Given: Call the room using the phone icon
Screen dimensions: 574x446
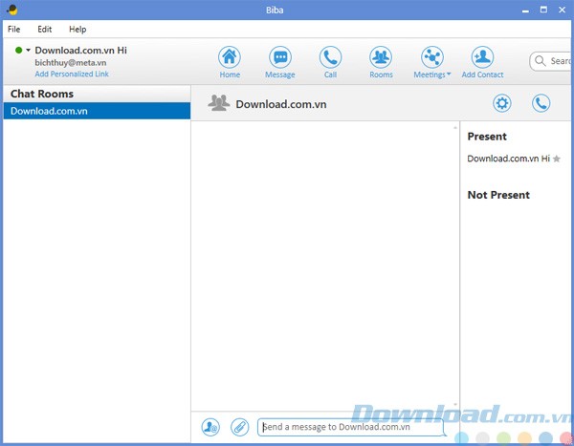Looking at the screenshot, I should (x=541, y=103).
